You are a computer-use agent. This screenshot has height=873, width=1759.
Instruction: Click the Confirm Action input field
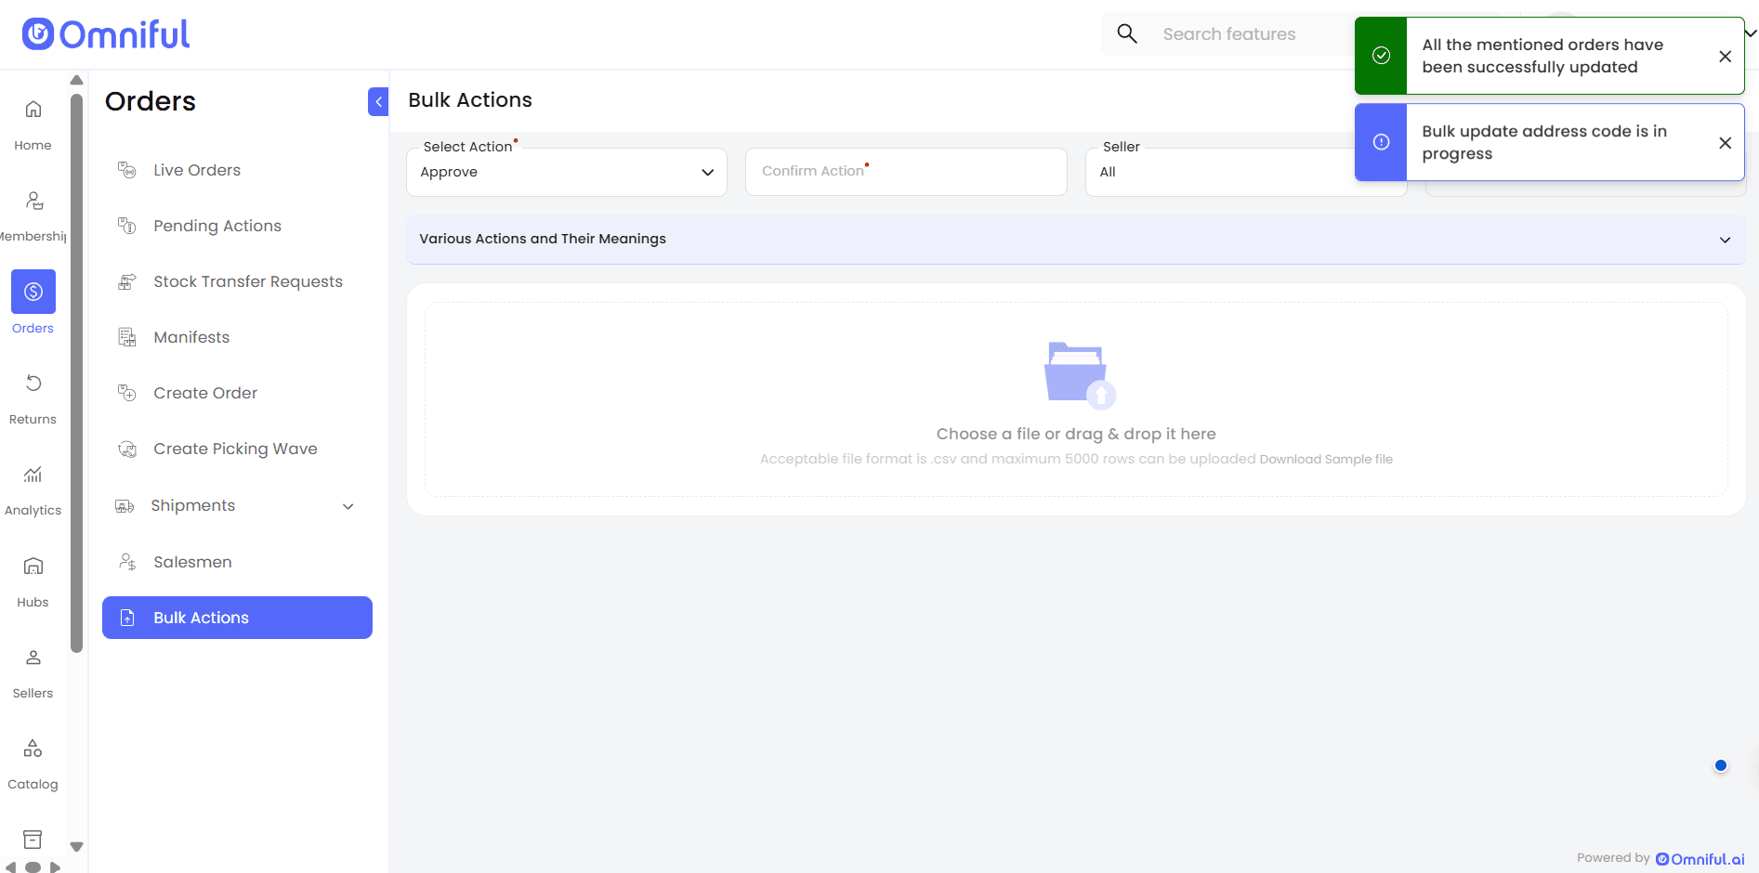click(x=906, y=172)
